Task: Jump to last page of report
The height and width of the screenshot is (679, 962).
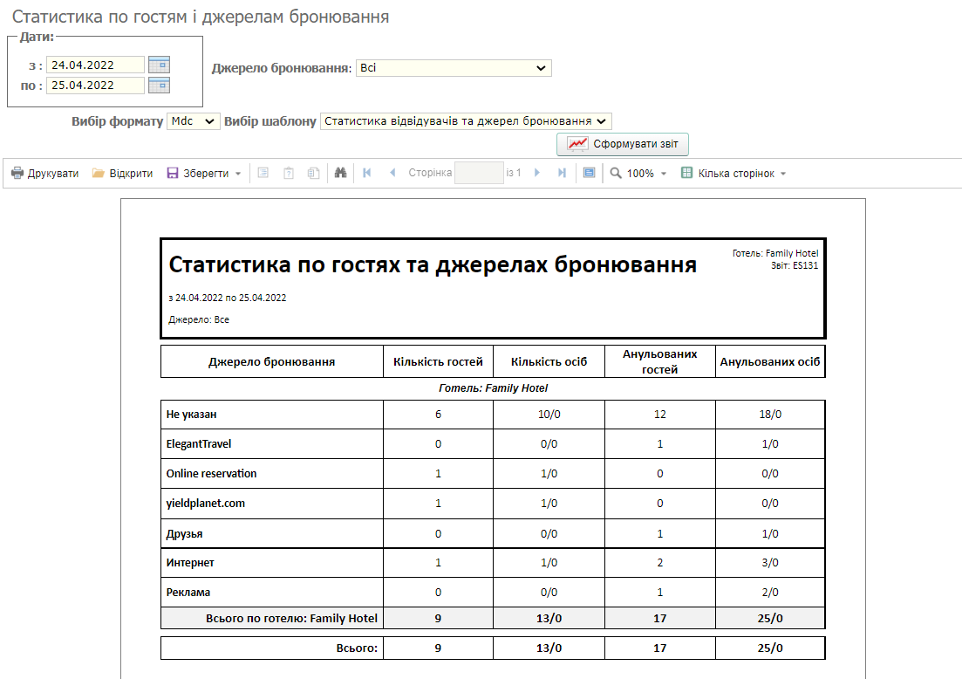Action: point(562,174)
